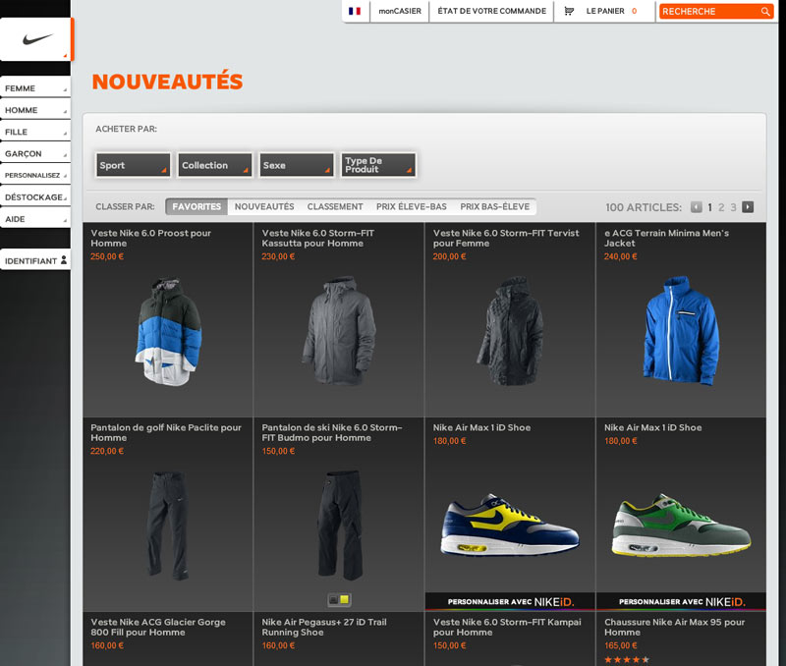786x666 pixels.
Task: Open the Veste Nike 6.0 Proost jacket thumbnail
Action: pyautogui.click(x=168, y=330)
